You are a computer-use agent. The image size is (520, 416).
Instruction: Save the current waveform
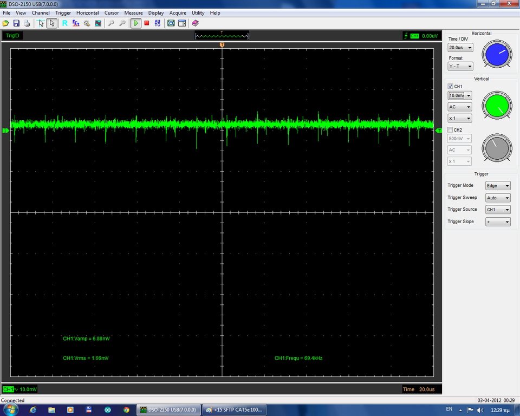(15, 23)
